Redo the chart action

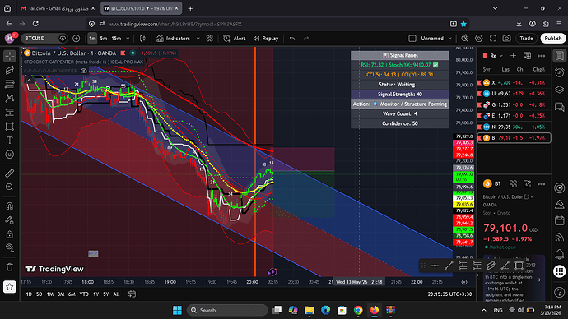[x=306, y=39]
